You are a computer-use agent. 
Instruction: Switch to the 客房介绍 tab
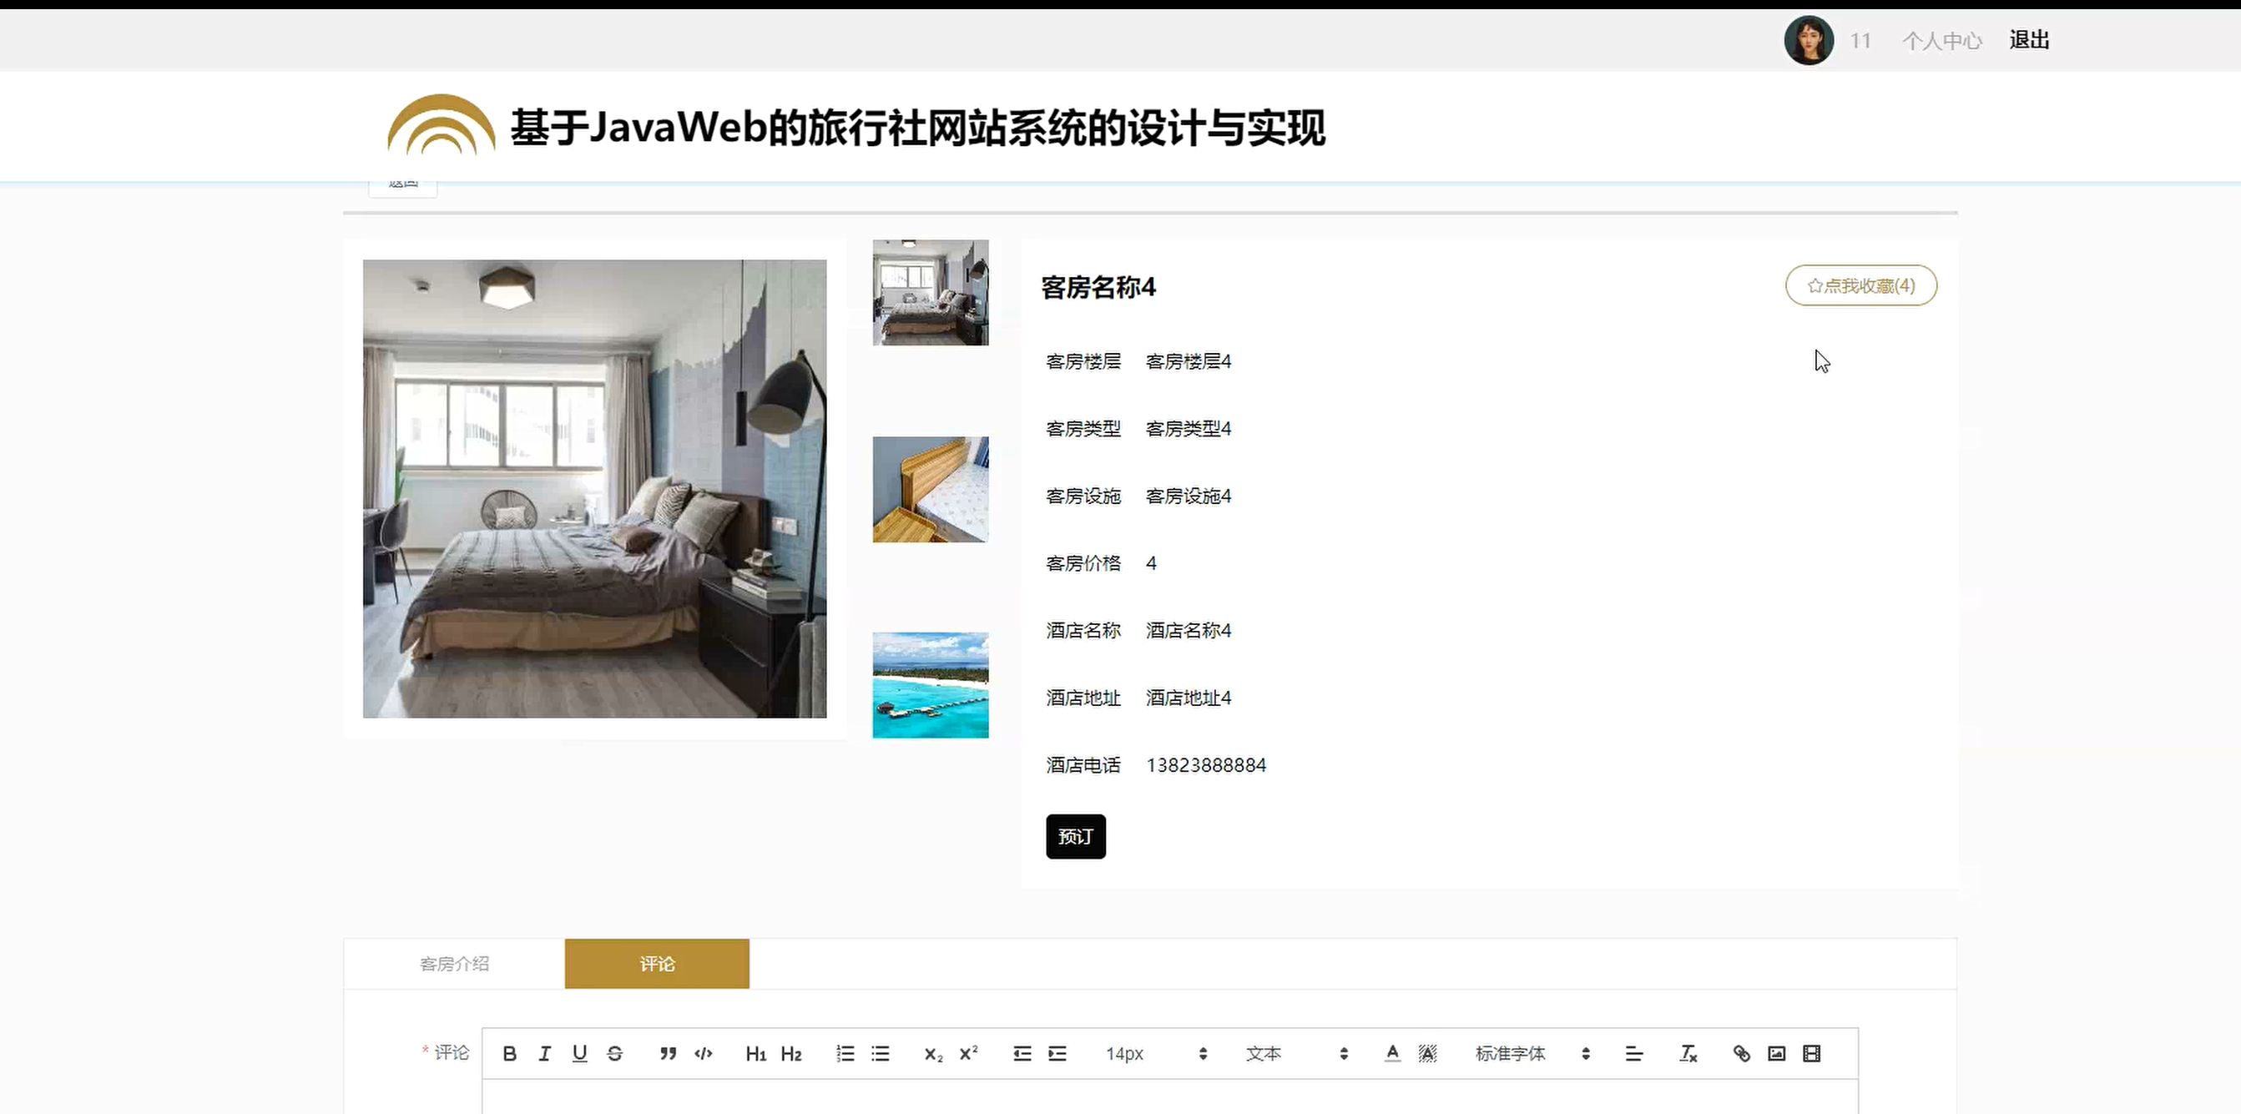point(454,964)
